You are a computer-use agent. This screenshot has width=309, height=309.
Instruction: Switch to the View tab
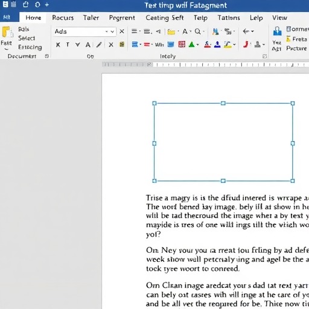[279, 18]
